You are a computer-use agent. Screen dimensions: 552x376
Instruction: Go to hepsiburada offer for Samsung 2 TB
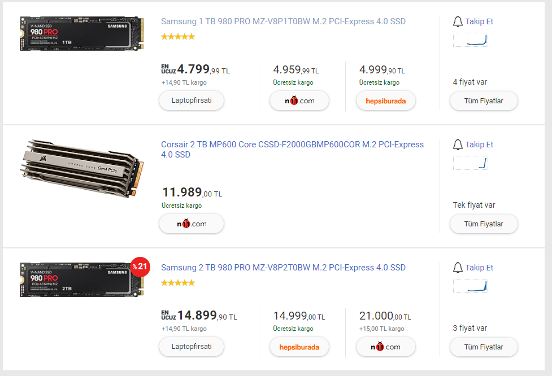click(299, 347)
